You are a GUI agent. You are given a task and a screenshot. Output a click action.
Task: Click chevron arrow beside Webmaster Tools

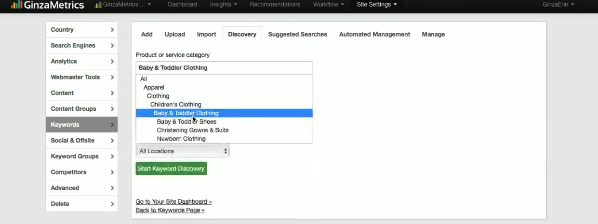[112, 77]
